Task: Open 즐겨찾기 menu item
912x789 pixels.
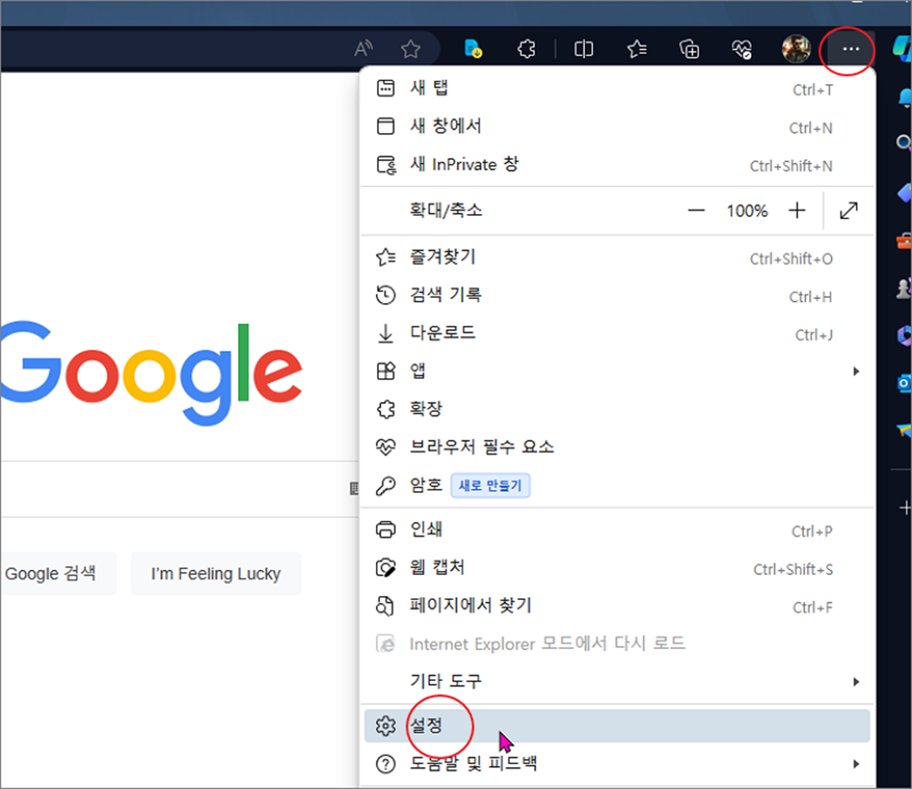Action: click(x=617, y=257)
